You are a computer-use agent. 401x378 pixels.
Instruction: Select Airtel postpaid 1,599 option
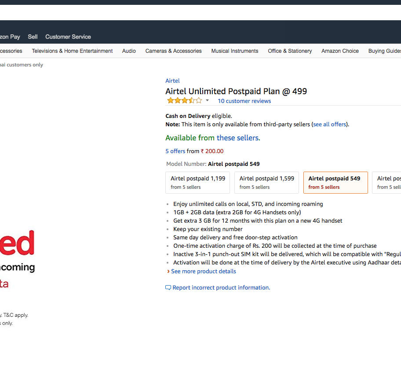(266, 183)
